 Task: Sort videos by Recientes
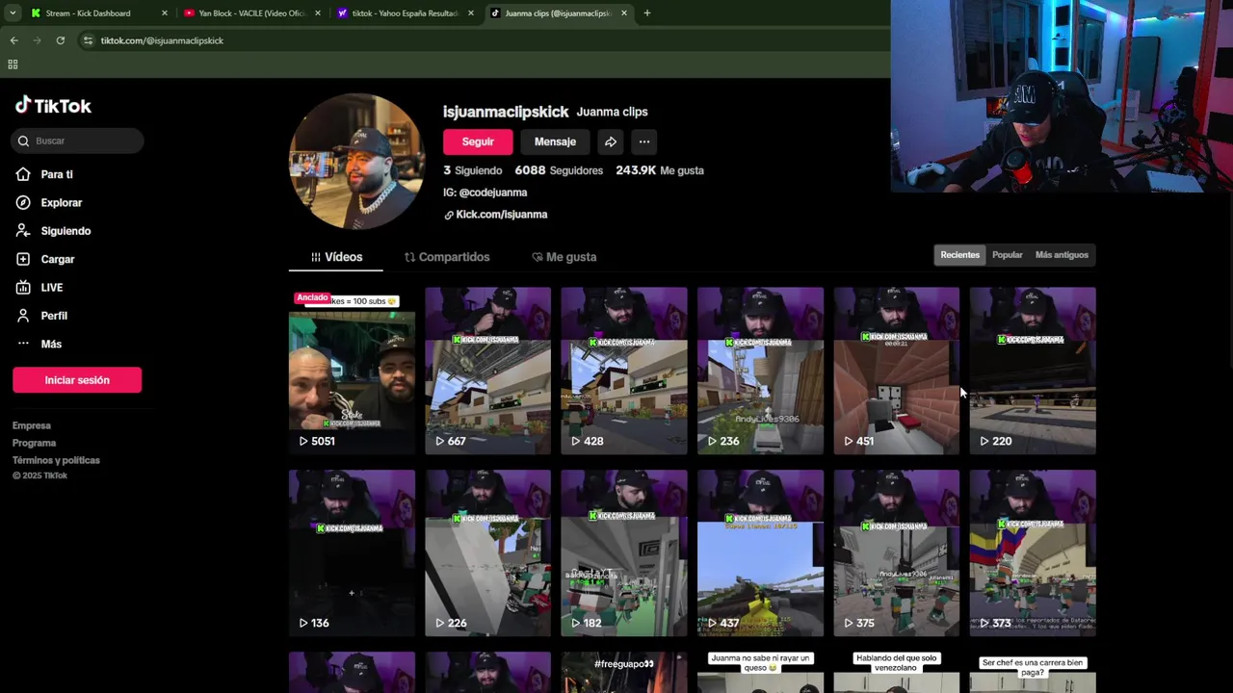959,255
